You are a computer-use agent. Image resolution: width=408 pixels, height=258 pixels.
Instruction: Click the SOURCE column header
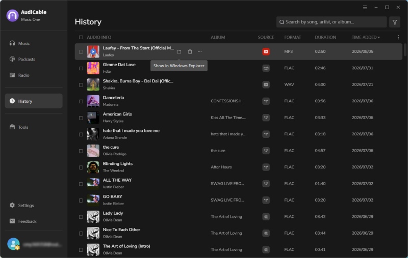(266, 37)
